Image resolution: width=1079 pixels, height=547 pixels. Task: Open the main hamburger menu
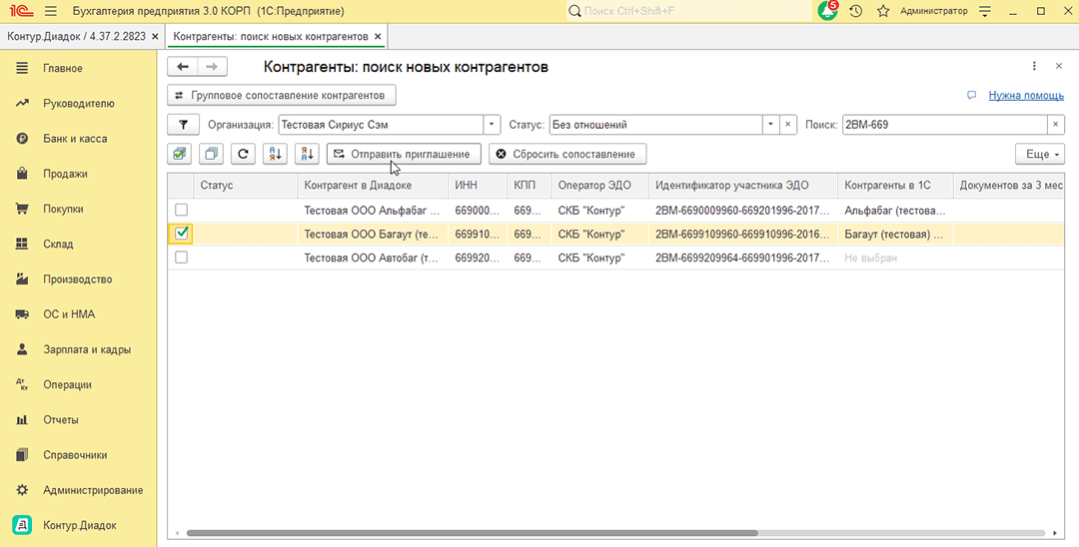50,12
